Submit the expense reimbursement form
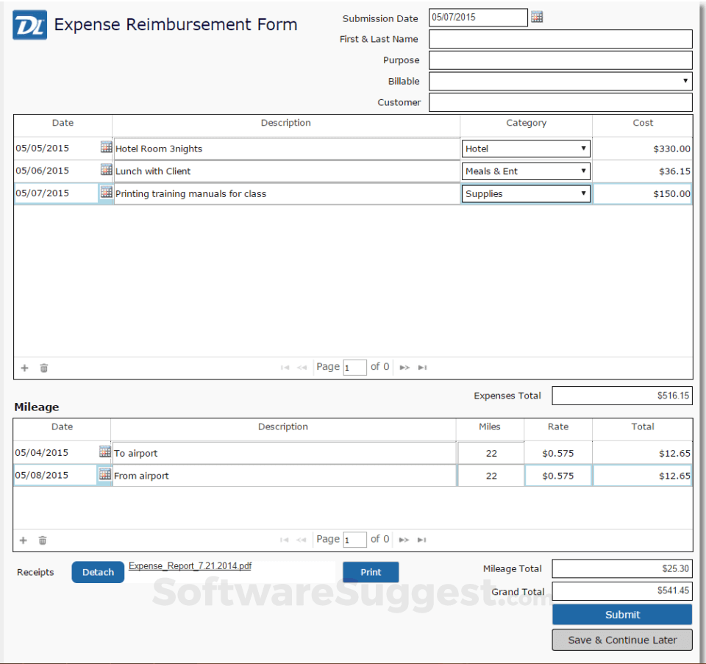 pos(621,614)
